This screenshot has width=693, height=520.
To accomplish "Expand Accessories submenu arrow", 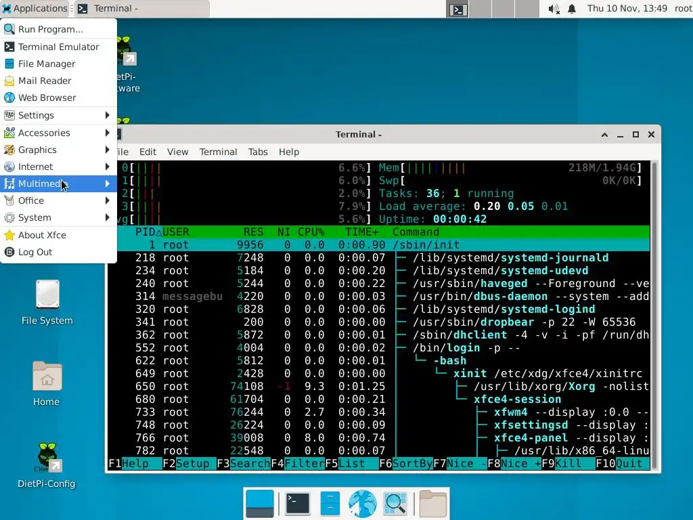I will (108, 133).
